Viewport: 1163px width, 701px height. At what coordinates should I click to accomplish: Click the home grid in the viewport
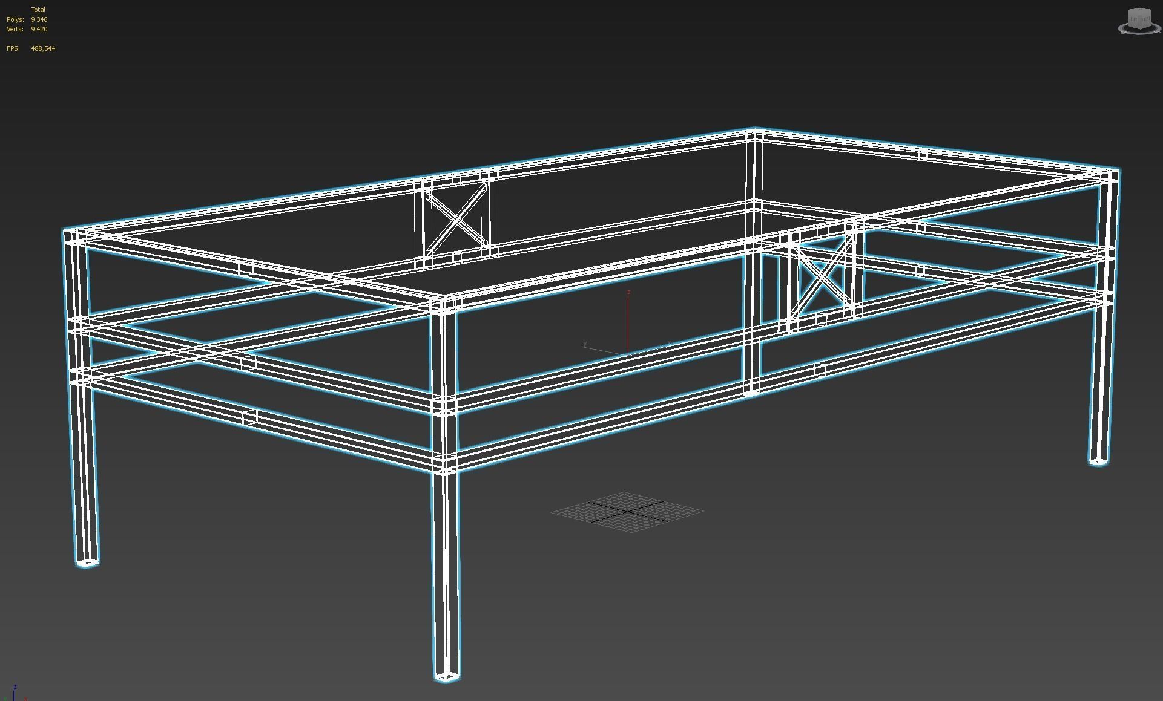627,512
